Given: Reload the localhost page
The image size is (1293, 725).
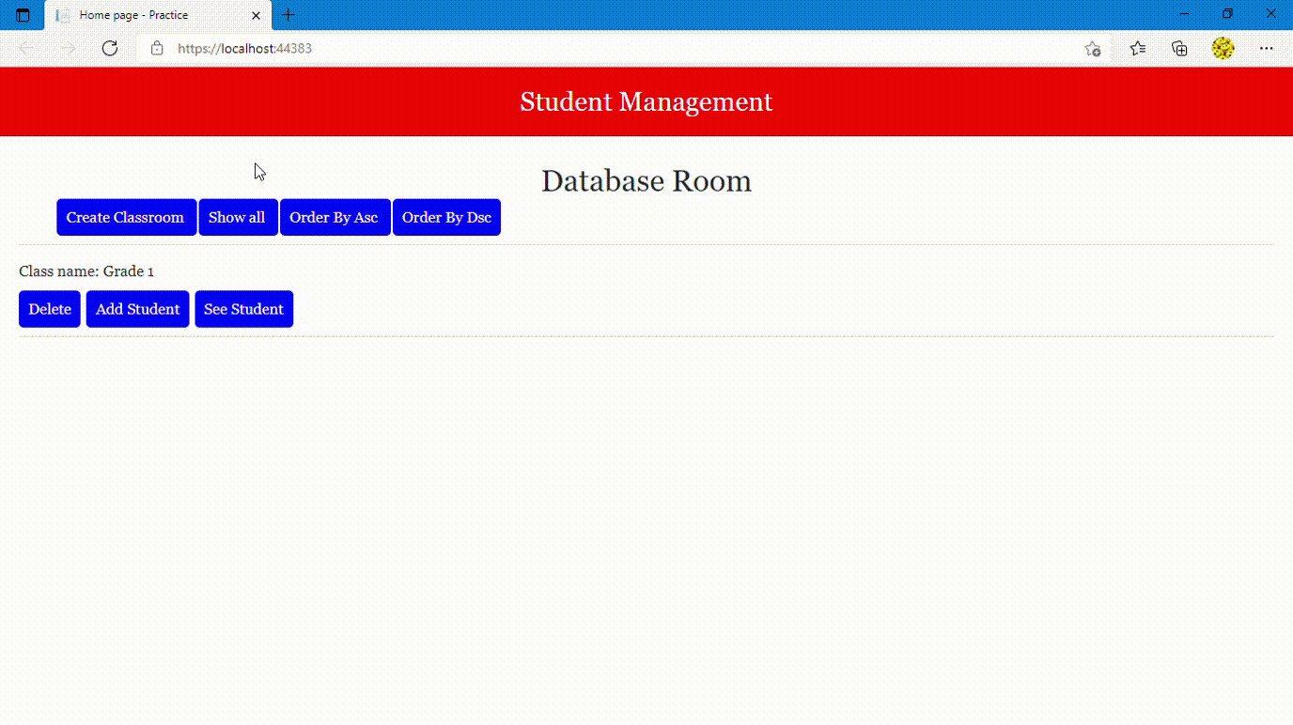Looking at the screenshot, I should pos(109,48).
